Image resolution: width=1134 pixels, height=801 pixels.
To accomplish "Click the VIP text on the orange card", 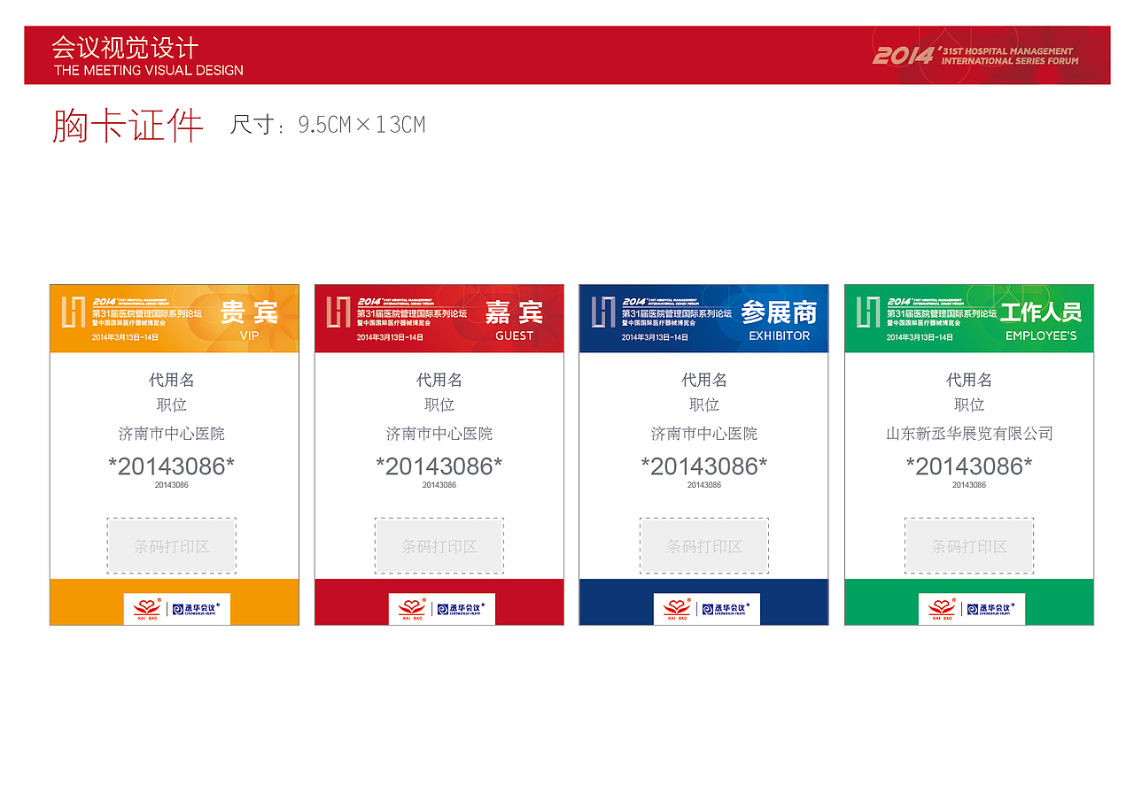I will (x=250, y=335).
